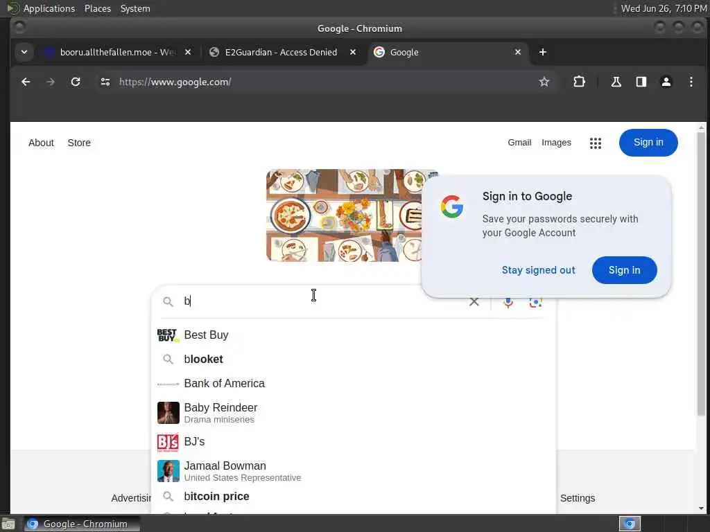This screenshot has height=532, width=710.
Task: Click the Sign in button in the page header
Action: [648, 143]
